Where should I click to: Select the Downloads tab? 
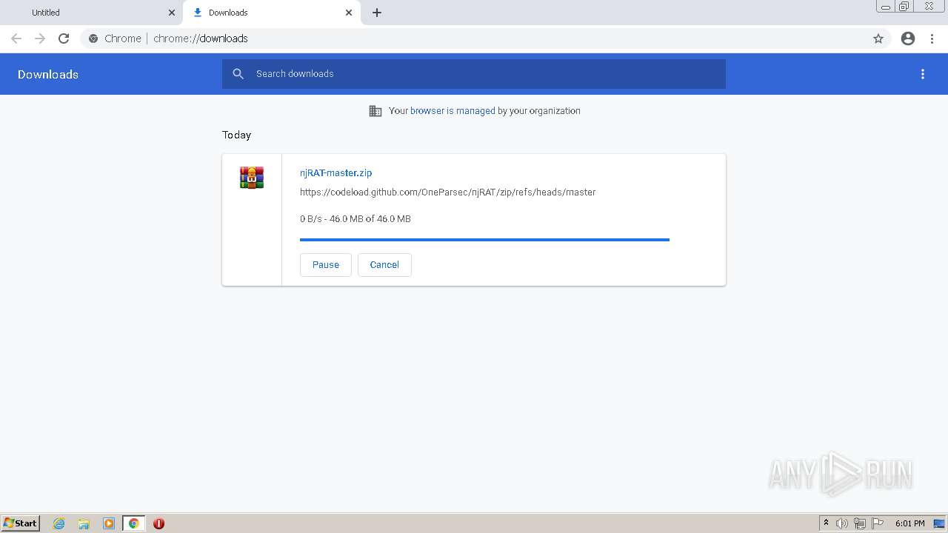[x=273, y=13]
